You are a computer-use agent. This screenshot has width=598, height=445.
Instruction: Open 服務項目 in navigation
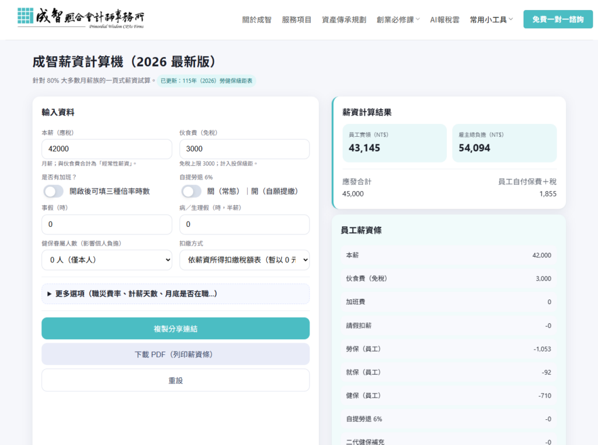coord(297,19)
